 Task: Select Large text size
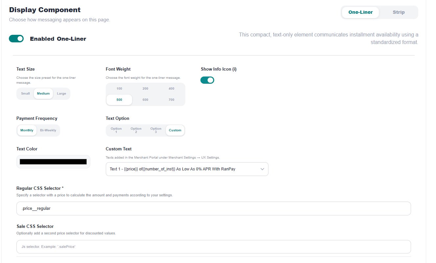pos(61,94)
